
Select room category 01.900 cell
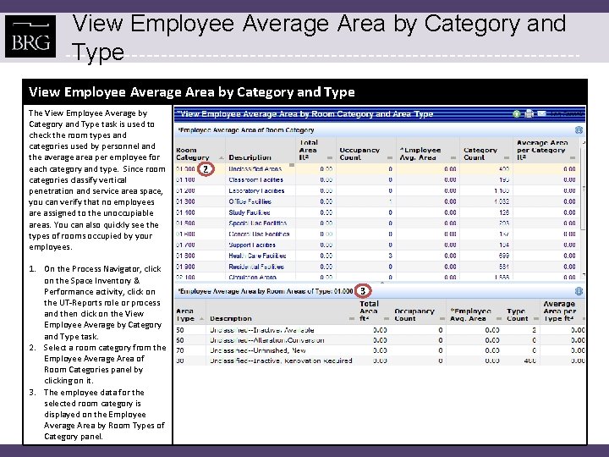click(x=185, y=267)
